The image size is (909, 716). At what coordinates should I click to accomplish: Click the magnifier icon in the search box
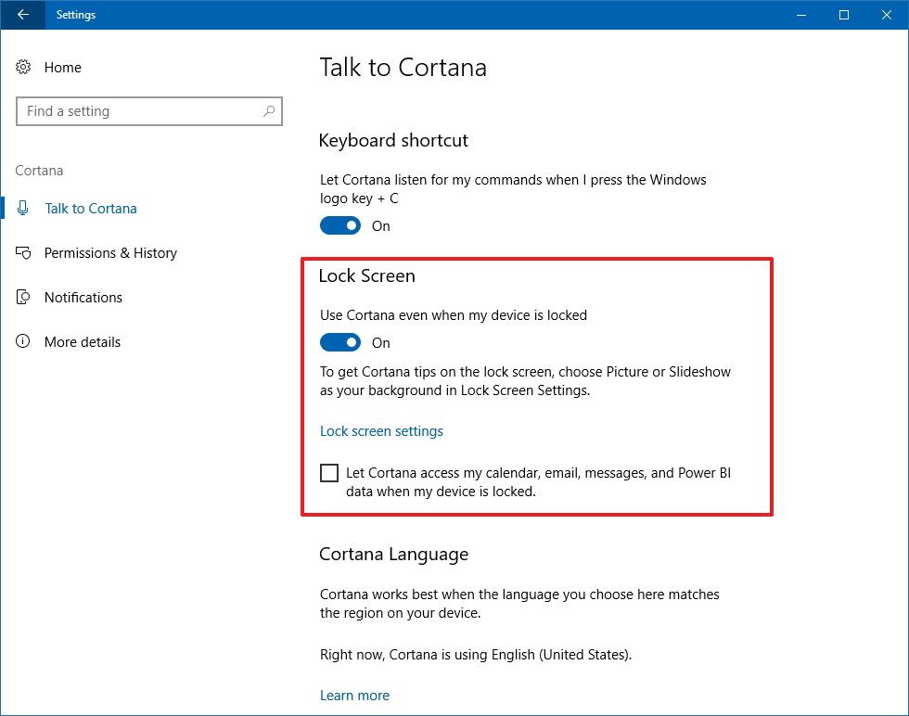269,110
